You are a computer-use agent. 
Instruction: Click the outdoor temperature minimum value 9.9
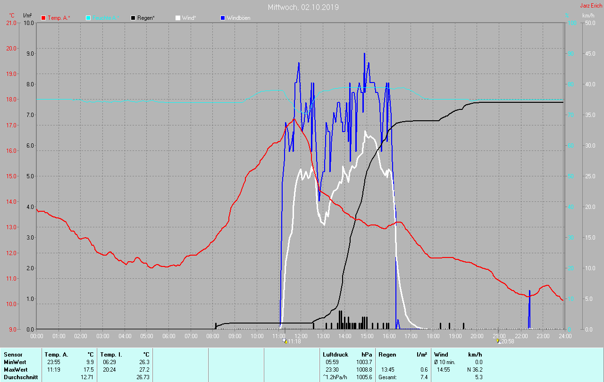(90, 362)
